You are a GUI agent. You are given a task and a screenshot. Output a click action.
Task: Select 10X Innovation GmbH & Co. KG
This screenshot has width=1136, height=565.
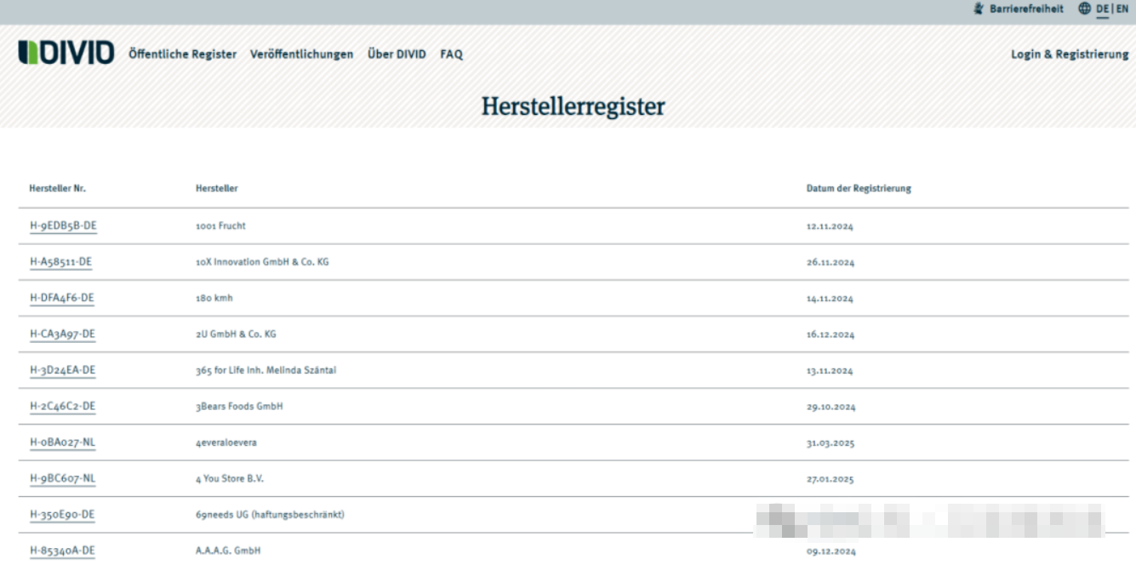tap(262, 262)
